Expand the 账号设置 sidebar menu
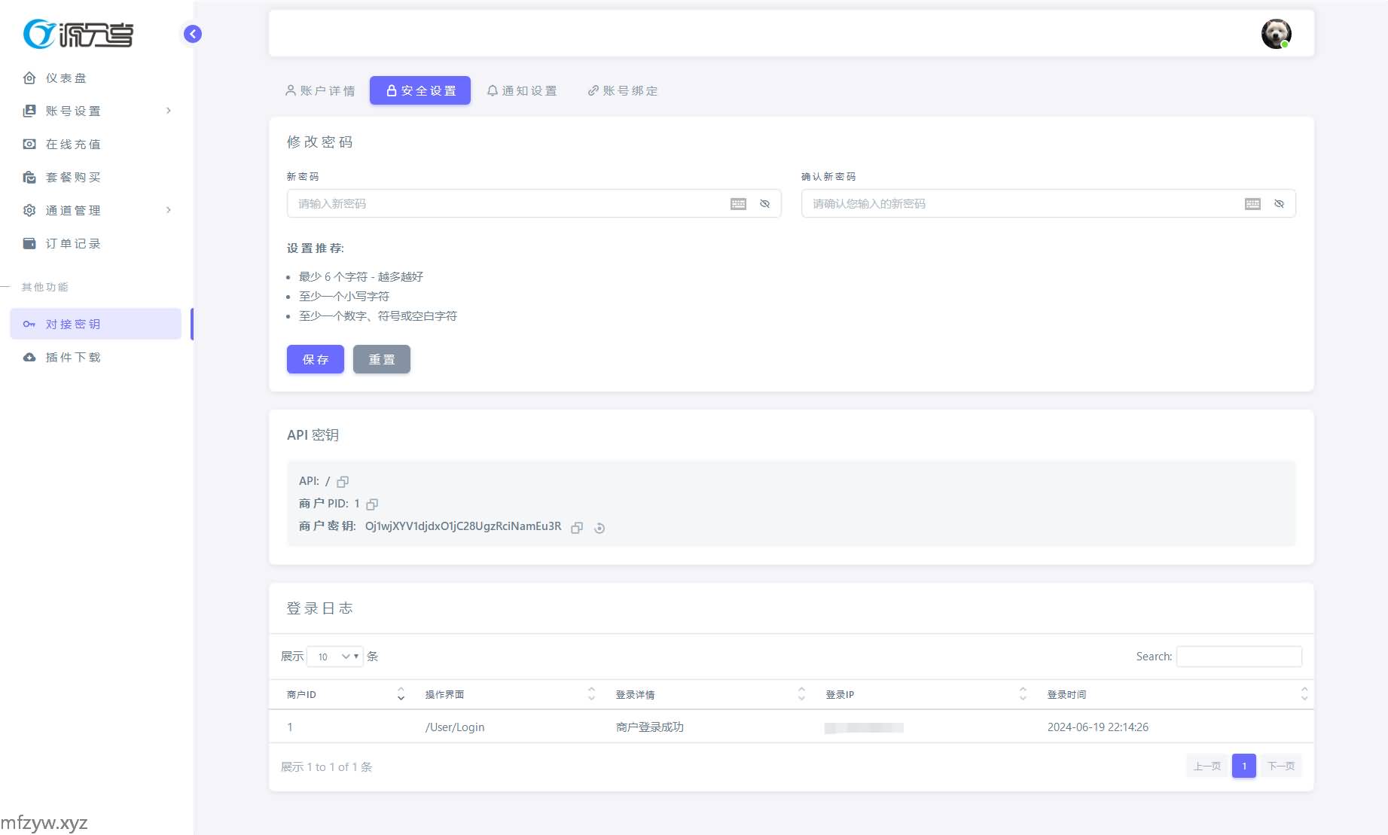The height and width of the screenshot is (835, 1388). (96, 111)
